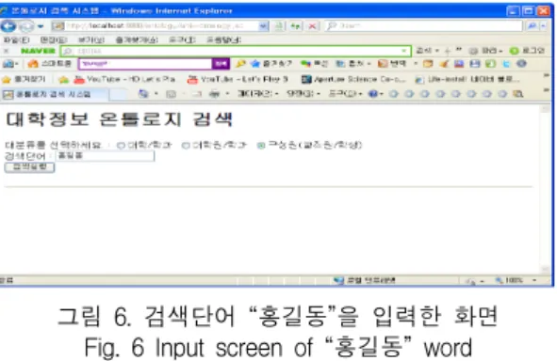The width and height of the screenshot is (557, 361).
Task: Click the Yahoo toolbar mail envelope icon
Action: 428,64
